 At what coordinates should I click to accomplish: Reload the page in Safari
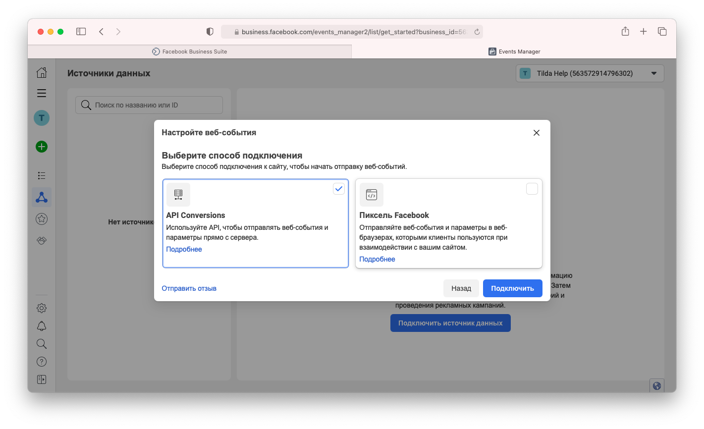click(x=477, y=32)
